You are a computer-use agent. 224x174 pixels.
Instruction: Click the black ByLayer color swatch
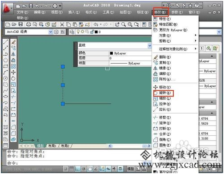pos(112,53)
